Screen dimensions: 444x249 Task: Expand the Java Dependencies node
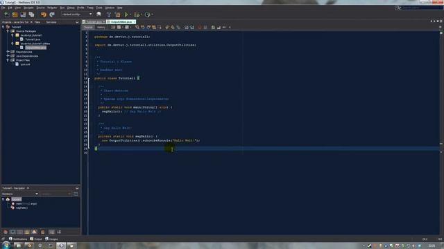tap(8, 56)
